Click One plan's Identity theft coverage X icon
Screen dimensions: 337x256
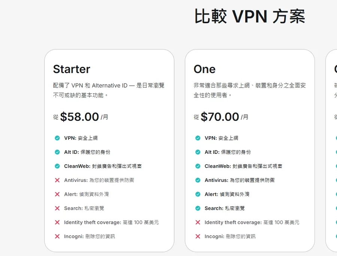198,222
